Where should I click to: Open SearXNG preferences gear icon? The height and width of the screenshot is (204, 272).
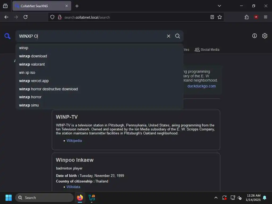point(265,36)
